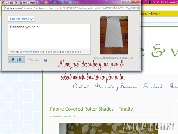Close the Create Pin popup window

pyautogui.click(x=136, y=2)
